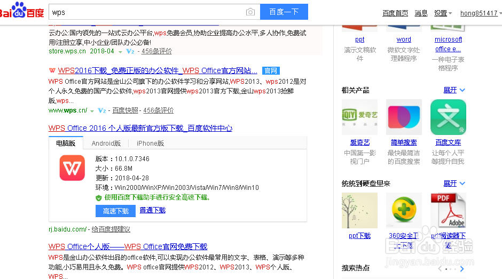This screenshot has height=279, width=502.
Task: Click www.wps.cn/ green URL text
Action: click(x=68, y=110)
